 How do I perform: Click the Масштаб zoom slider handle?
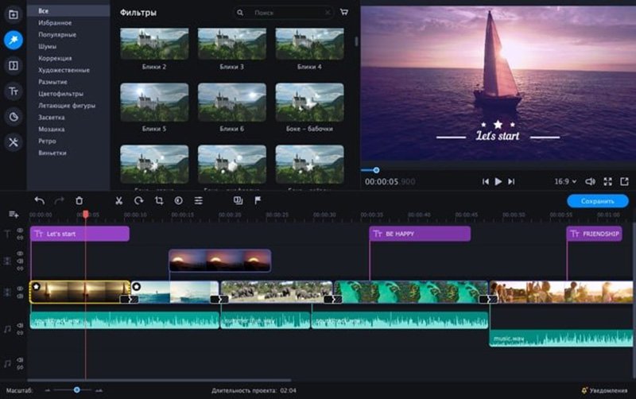[x=77, y=390]
